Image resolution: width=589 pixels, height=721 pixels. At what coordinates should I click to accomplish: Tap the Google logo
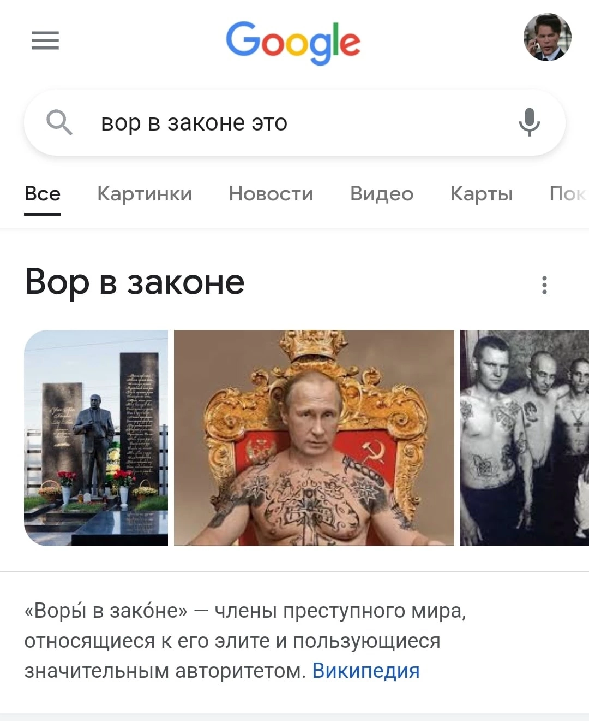pyautogui.click(x=293, y=42)
